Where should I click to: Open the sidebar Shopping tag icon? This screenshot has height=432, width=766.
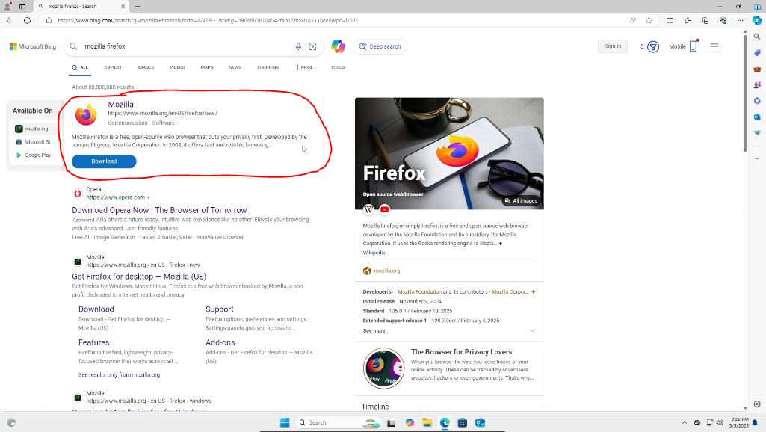point(757,53)
